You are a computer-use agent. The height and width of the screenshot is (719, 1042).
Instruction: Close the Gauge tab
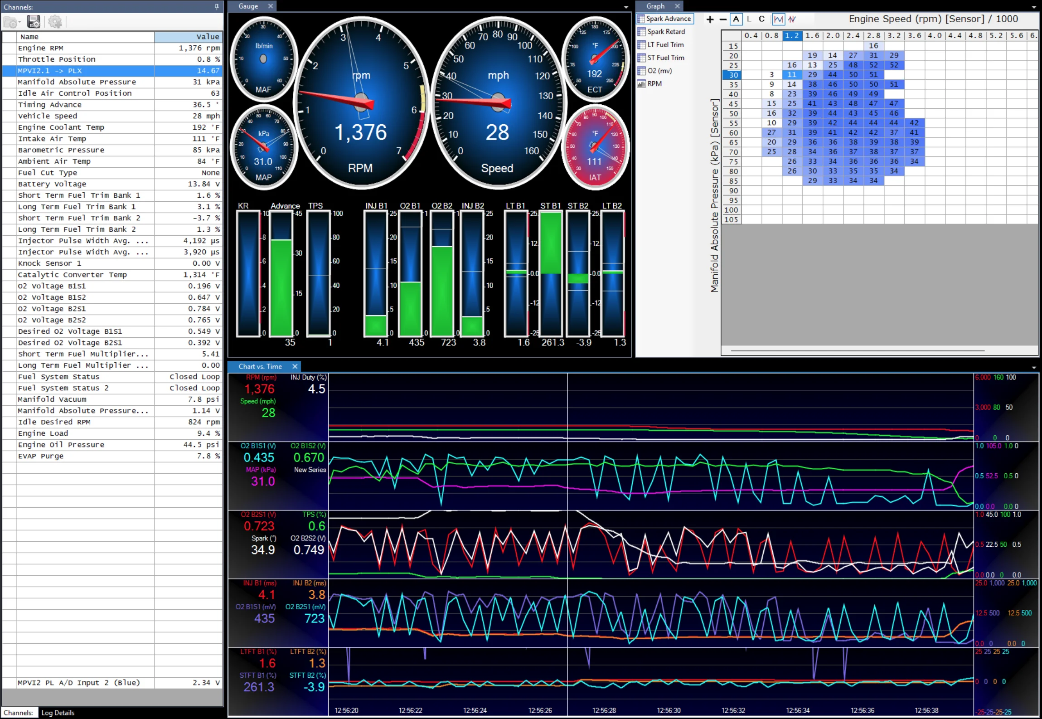pyautogui.click(x=271, y=6)
